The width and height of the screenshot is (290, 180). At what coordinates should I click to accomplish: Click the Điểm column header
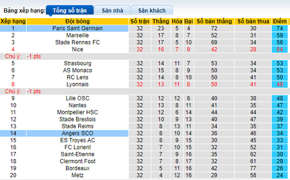pyautogui.click(x=280, y=22)
